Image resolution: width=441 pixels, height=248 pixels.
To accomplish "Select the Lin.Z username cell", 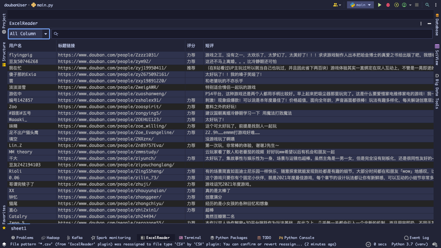I will tap(32, 145).
